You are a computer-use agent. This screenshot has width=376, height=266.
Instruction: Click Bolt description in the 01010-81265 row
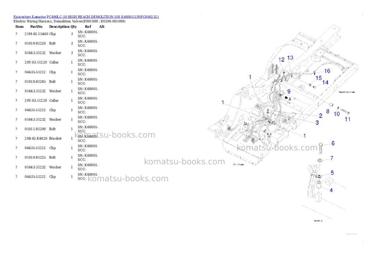pos(52,81)
